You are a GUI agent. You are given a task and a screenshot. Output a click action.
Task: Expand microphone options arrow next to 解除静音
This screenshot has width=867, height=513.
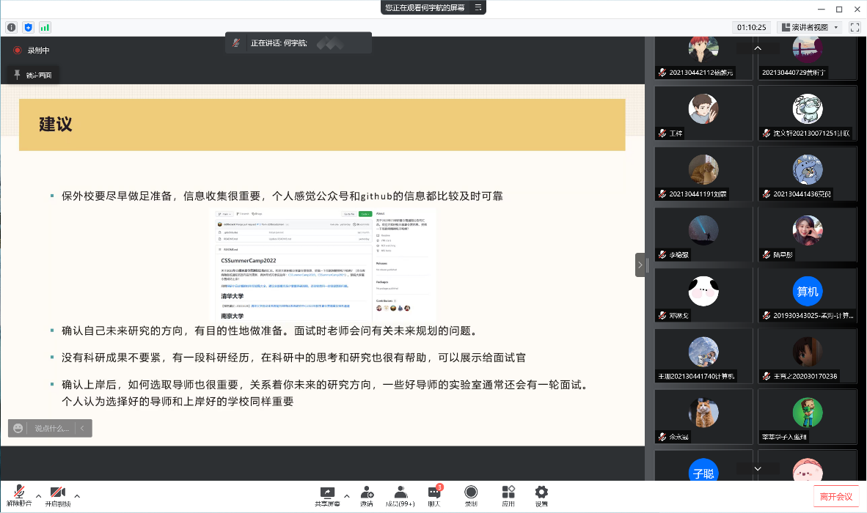tap(39, 496)
